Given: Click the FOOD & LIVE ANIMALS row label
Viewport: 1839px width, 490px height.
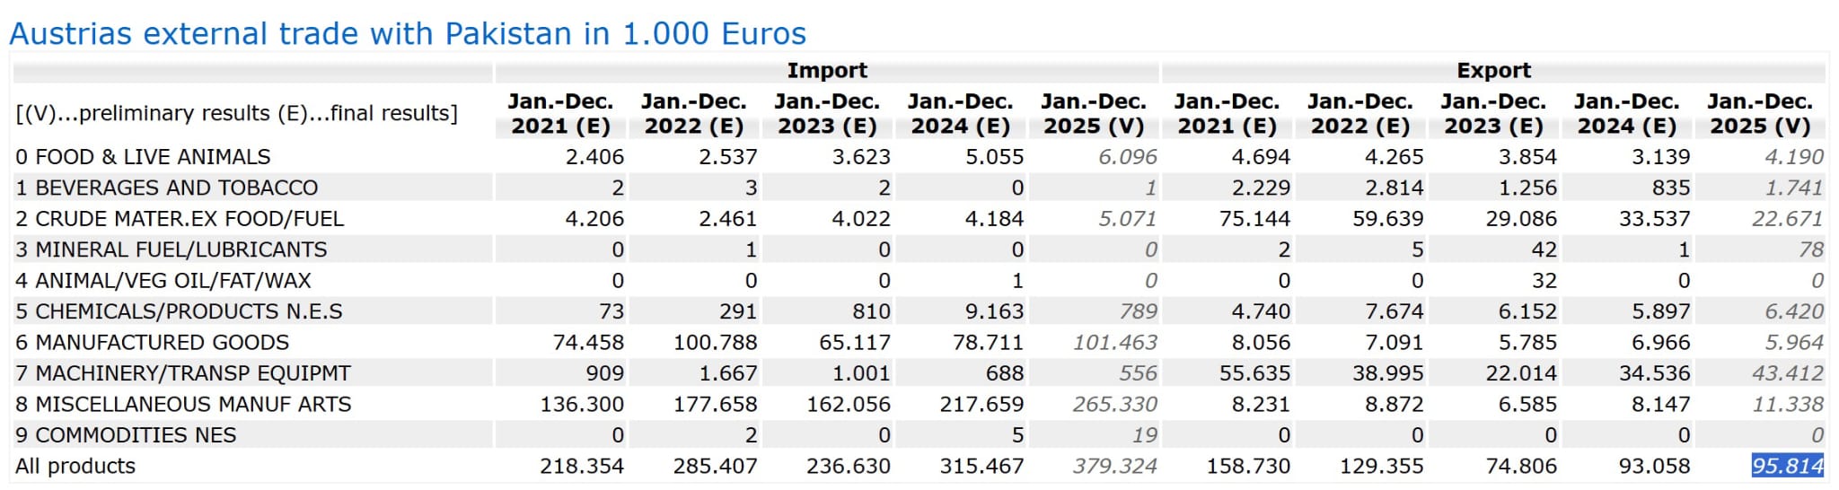Looking at the screenshot, I should coord(143,157).
